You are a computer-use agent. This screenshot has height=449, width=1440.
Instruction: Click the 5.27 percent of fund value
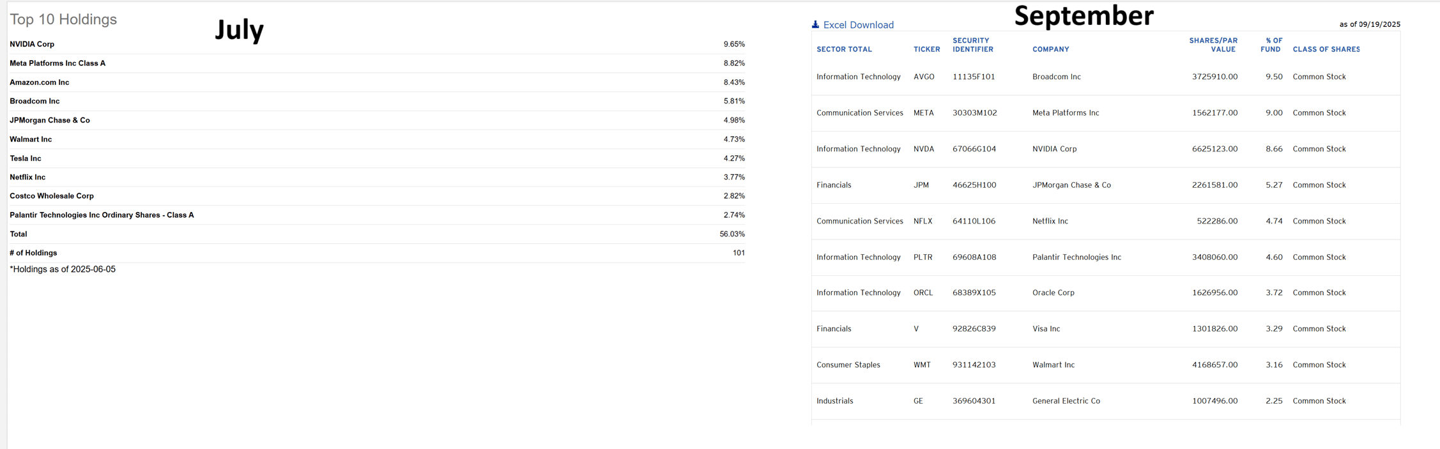[x=1274, y=185]
